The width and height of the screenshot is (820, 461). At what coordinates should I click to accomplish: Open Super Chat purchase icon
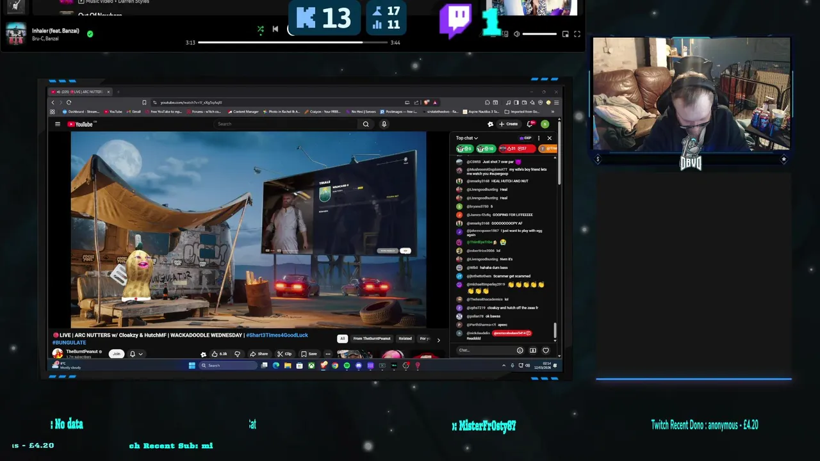[x=532, y=350]
